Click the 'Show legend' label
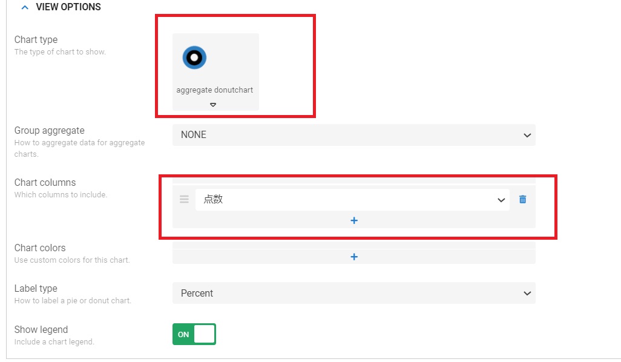The height and width of the screenshot is (362, 621). coord(41,329)
